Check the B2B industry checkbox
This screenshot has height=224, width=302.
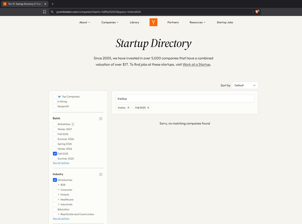click(55, 185)
